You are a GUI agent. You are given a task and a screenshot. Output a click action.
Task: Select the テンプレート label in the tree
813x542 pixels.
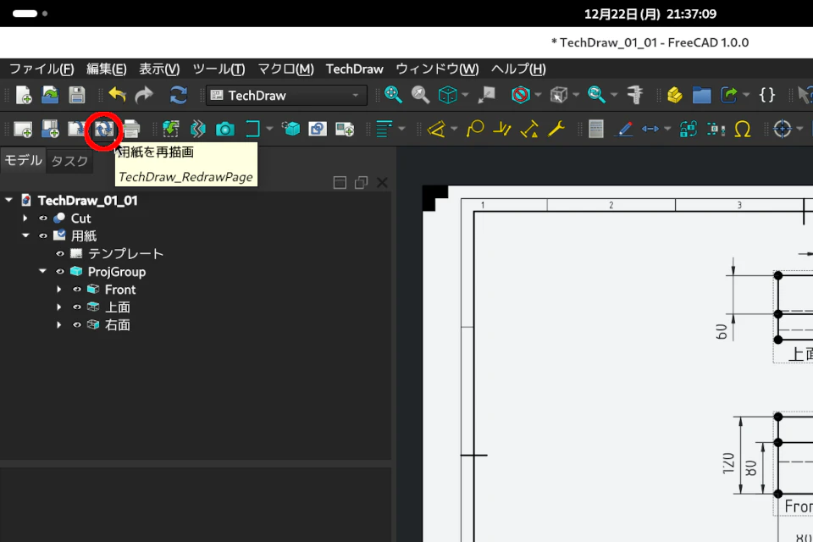pyautogui.click(x=125, y=253)
